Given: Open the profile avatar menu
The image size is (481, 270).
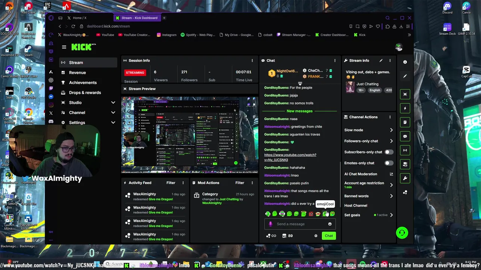Looking at the screenshot, I should click(x=399, y=47).
